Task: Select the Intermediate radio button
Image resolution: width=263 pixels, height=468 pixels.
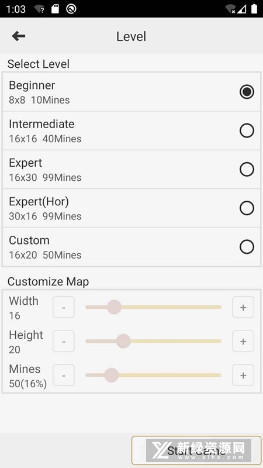Action: (247, 130)
